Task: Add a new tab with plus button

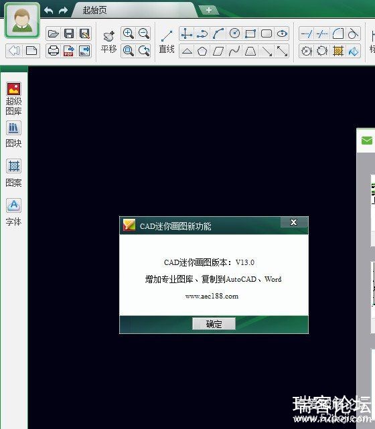Action: coord(208,10)
